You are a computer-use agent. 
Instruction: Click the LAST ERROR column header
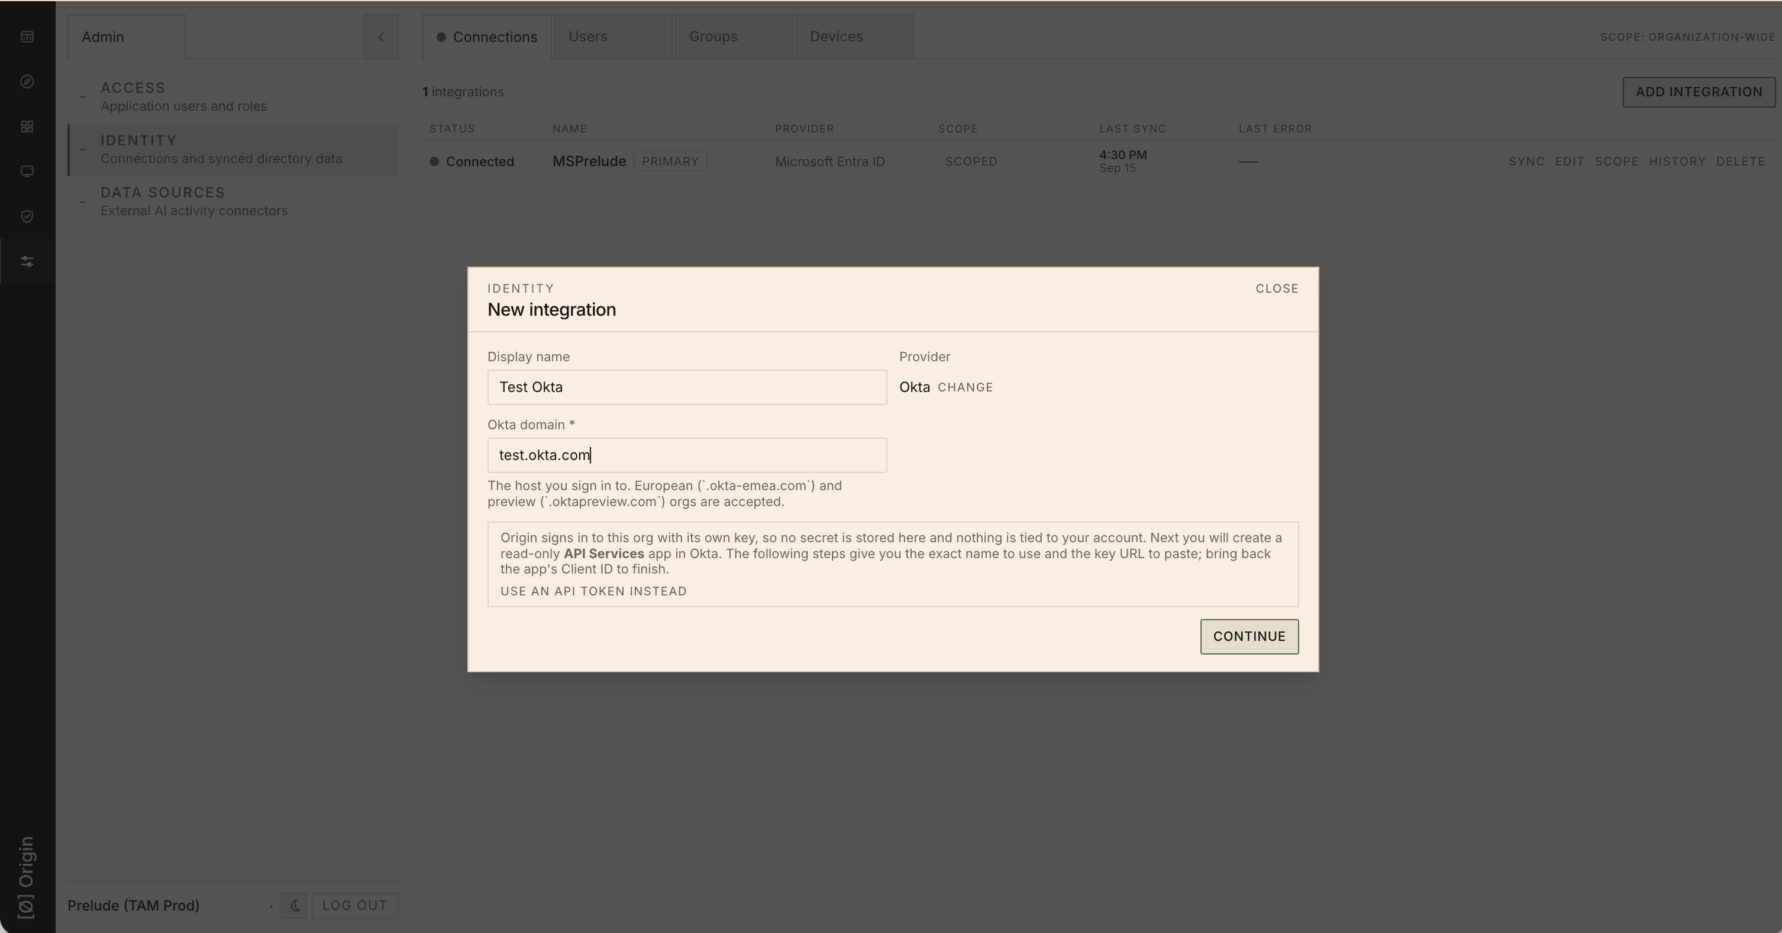pos(1275,128)
